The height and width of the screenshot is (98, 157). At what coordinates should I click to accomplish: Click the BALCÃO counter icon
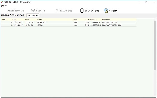click(57, 10)
